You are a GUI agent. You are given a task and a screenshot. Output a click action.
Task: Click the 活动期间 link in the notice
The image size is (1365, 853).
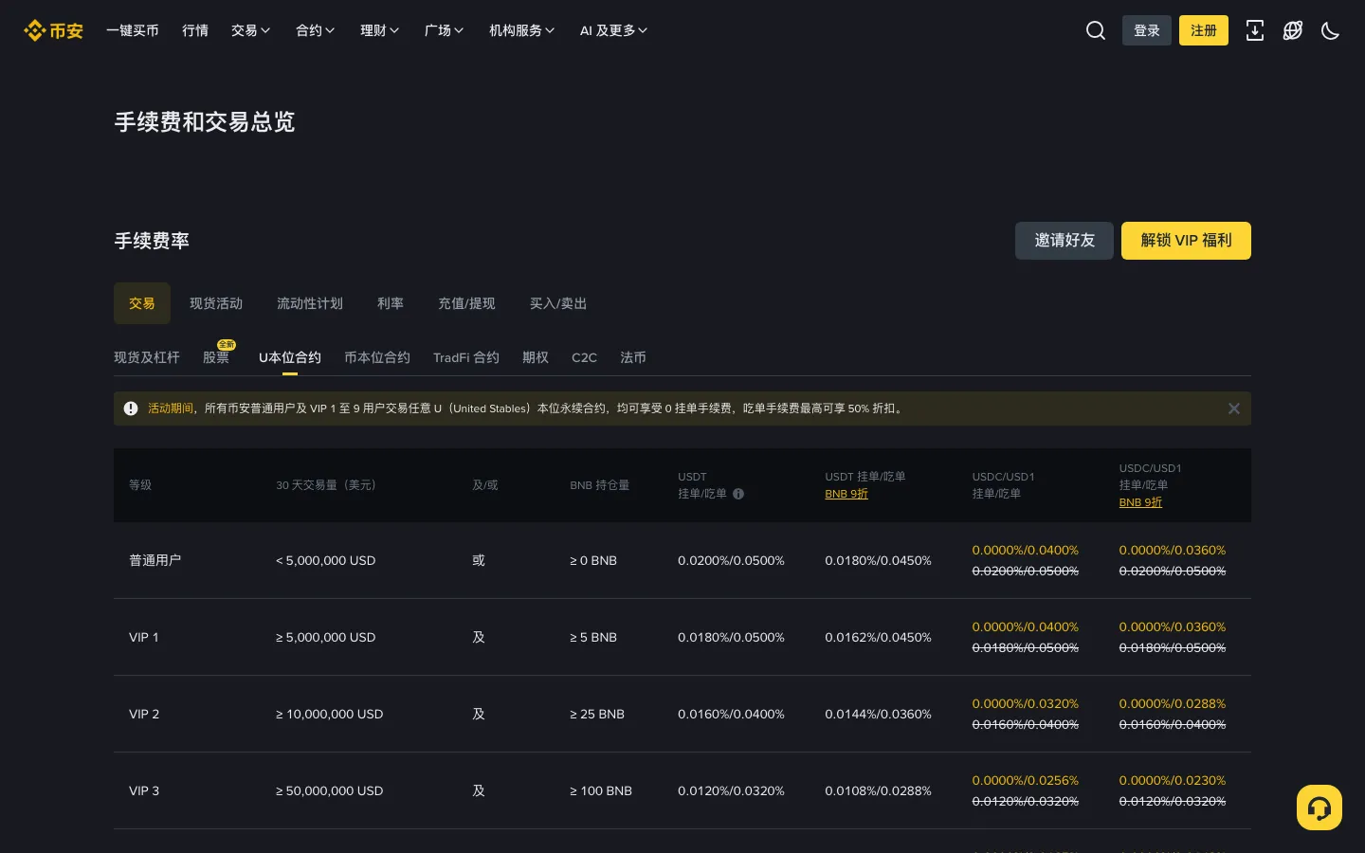tap(171, 408)
